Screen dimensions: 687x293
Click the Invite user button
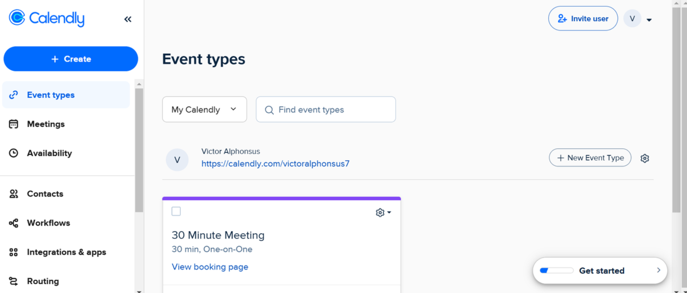(x=583, y=18)
